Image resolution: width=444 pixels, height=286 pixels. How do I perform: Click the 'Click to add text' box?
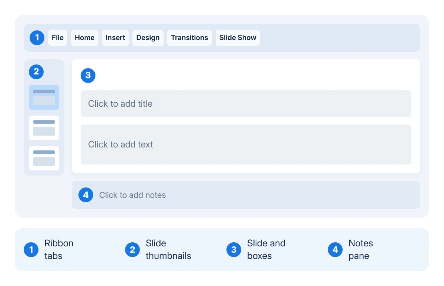[x=246, y=144]
